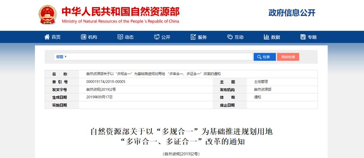Click the national emblem logo
This screenshot has height=158, width=364.
click(x=48, y=14)
